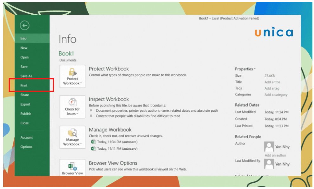Click the Add a title field
Viewport: 314px width, 189px height.
272,82
